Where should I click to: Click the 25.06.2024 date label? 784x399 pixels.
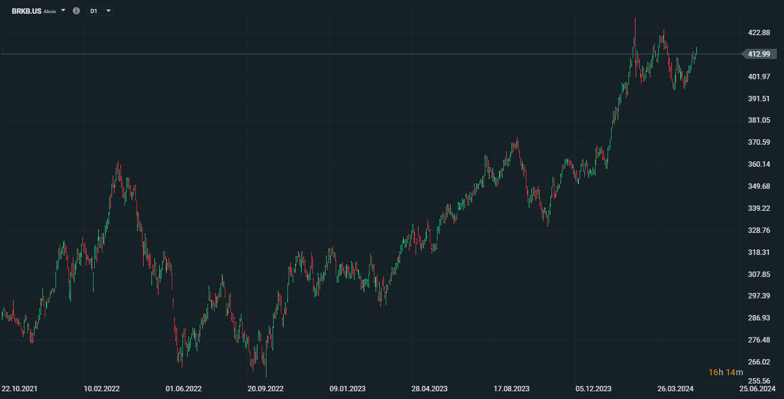pos(757,389)
